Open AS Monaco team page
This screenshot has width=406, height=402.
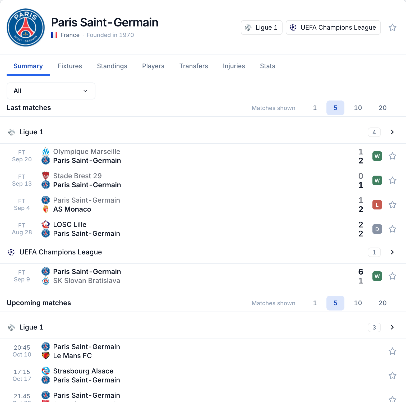coord(72,209)
